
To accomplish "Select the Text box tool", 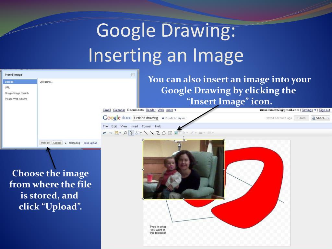I will click(x=170, y=133).
